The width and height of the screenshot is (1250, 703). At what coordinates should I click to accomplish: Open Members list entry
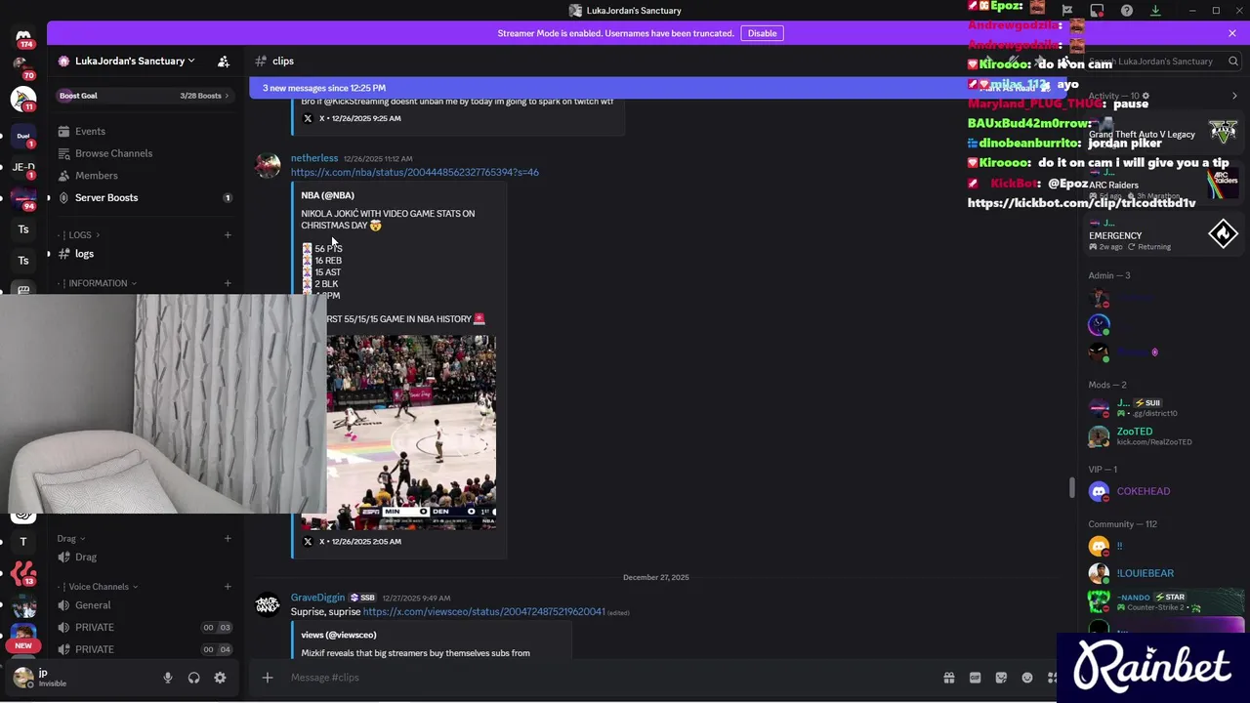point(145,176)
